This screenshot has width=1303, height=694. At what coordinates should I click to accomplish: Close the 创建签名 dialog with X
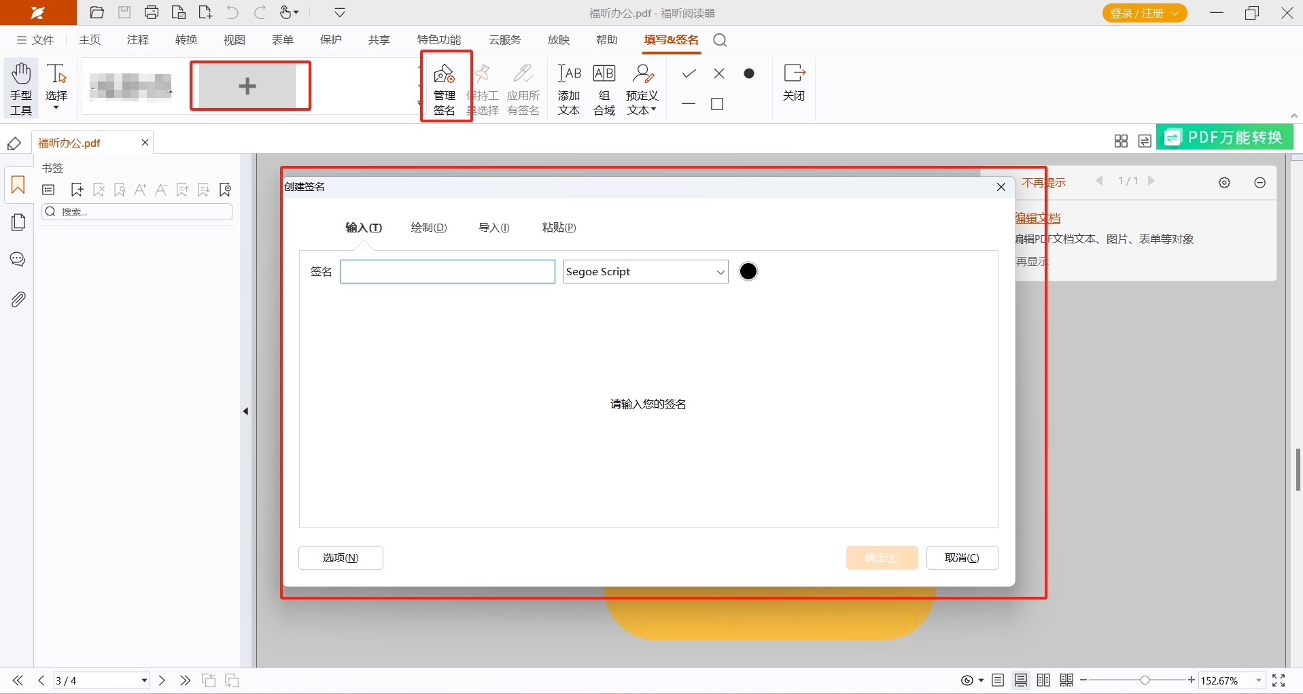1001,187
